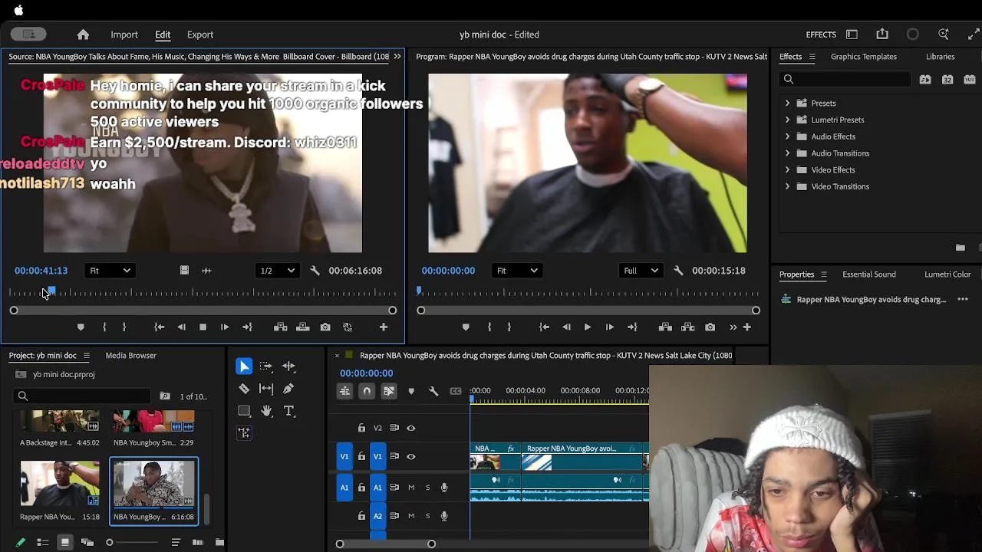Image resolution: width=982 pixels, height=552 pixels.
Task: Select the Ripple Edit tool
Action: point(288,366)
